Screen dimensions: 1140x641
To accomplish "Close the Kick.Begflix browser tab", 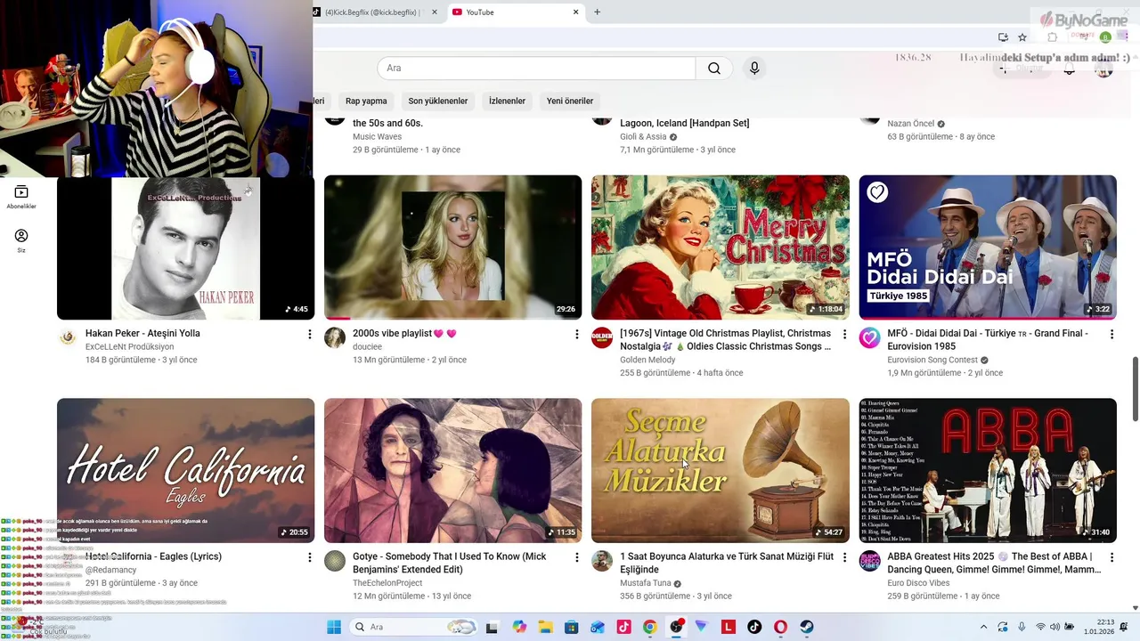I will point(435,12).
